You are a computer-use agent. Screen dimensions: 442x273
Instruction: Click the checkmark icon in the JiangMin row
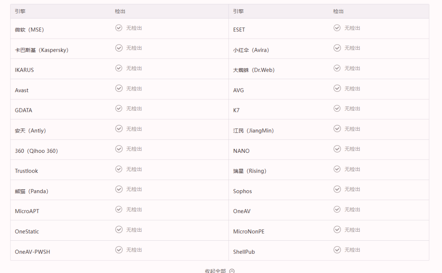pyautogui.click(x=337, y=128)
